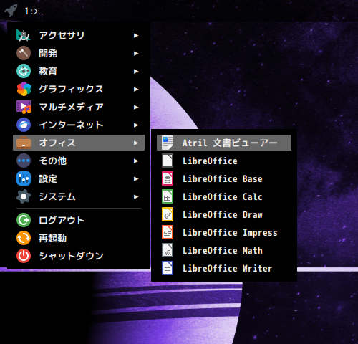Choose シャットダウン to power off

[x=79, y=256]
